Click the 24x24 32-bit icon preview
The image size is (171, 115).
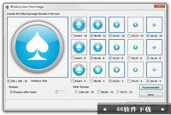click(x=135, y=25)
